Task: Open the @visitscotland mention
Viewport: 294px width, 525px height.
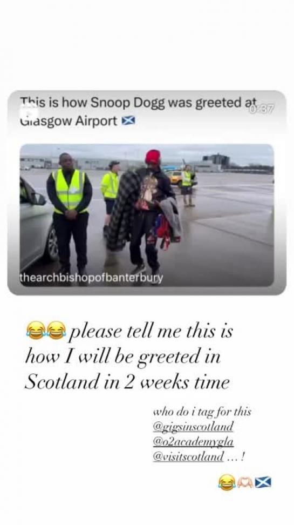Action: pos(188,456)
